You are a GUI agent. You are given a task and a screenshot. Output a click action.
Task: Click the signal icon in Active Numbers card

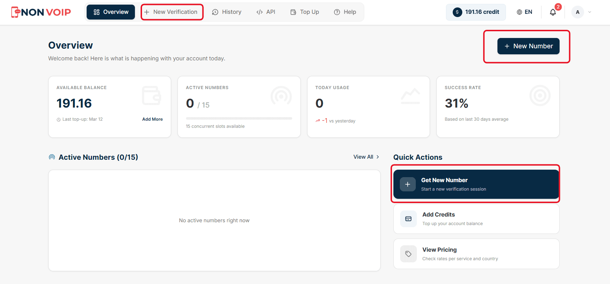pos(281,96)
